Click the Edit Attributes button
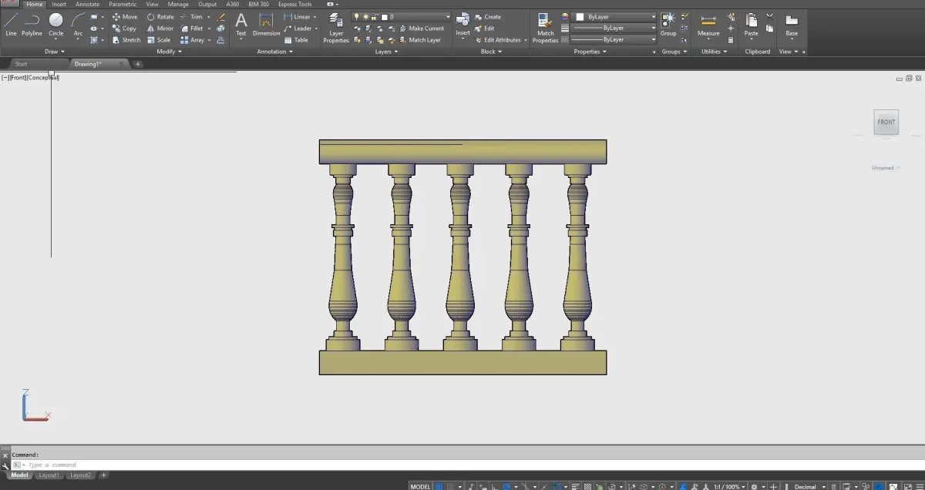 [502, 40]
